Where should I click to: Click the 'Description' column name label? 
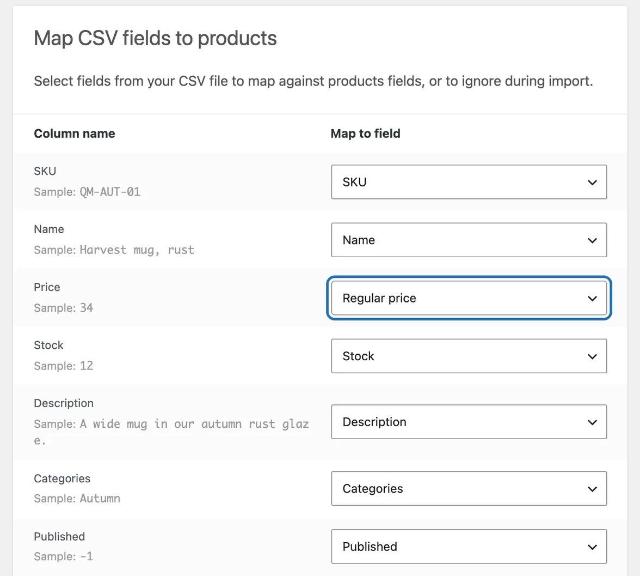click(x=64, y=403)
